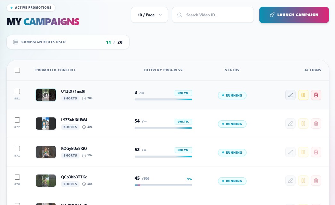Delete campaign U13tX71ms9I with trash icon
Screen dimensions: 335x205
coord(316,95)
